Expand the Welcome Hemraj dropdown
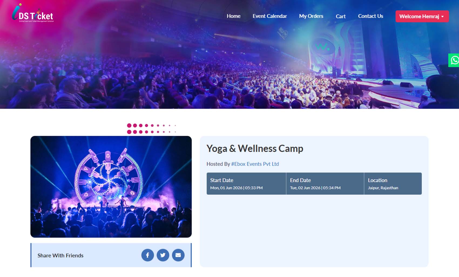 pyautogui.click(x=422, y=16)
